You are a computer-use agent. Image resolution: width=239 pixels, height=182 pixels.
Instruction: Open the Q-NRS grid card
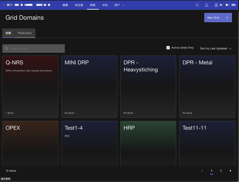pyautogui.click(x=30, y=87)
